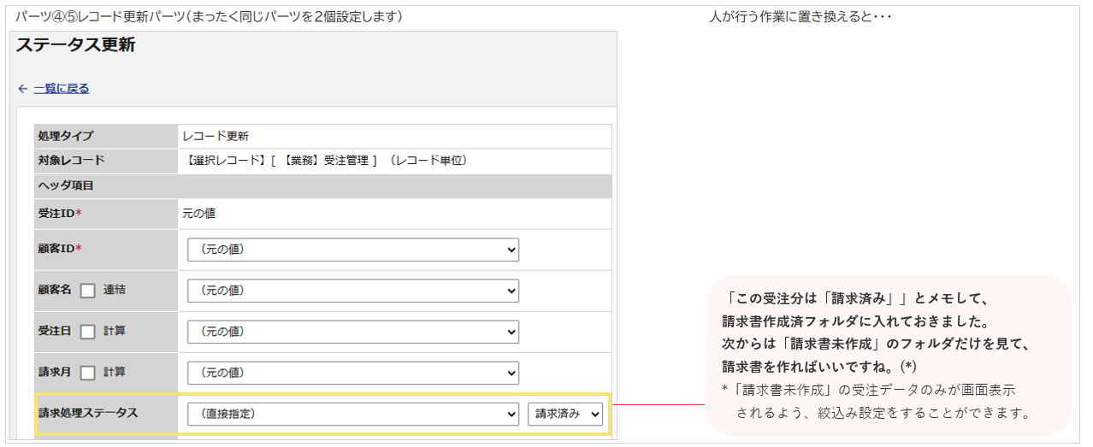Open the 請求処理ステータス 直接指定 dropdown
This screenshot has height=447, width=1093.
pyautogui.click(x=353, y=414)
